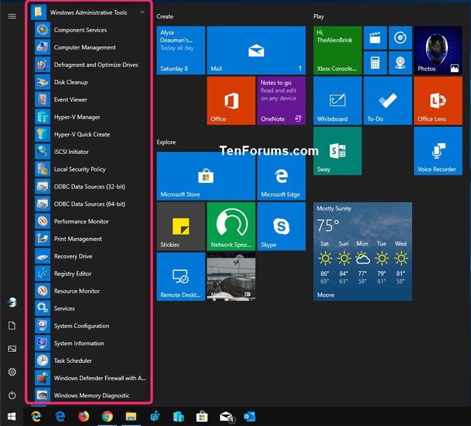Open Settings gear in Start sidebar
The image size is (471, 426).
[x=12, y=372]
